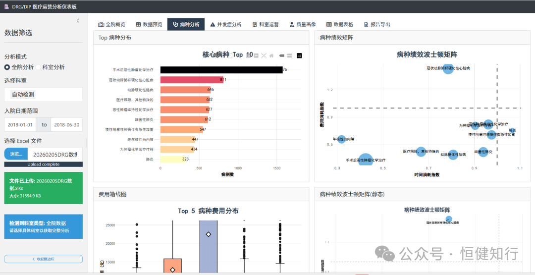The height and width of the screenshot is (275, 535).
Task: Enable show closest data on hover icon
Action: (282, 55)
